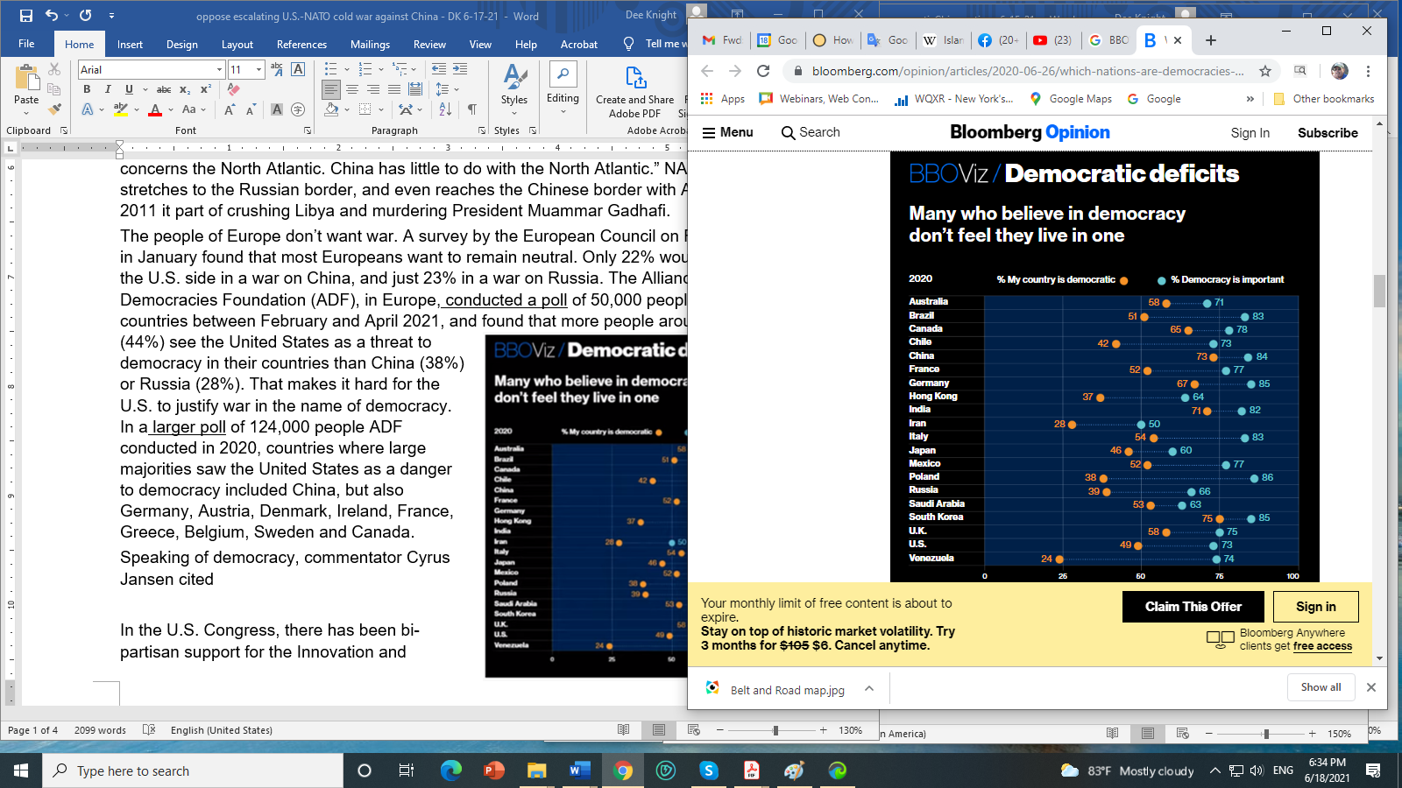Click the Sort A-Z icon
The width and height of the screenshot is (1402, 788).
coord(445,109)
